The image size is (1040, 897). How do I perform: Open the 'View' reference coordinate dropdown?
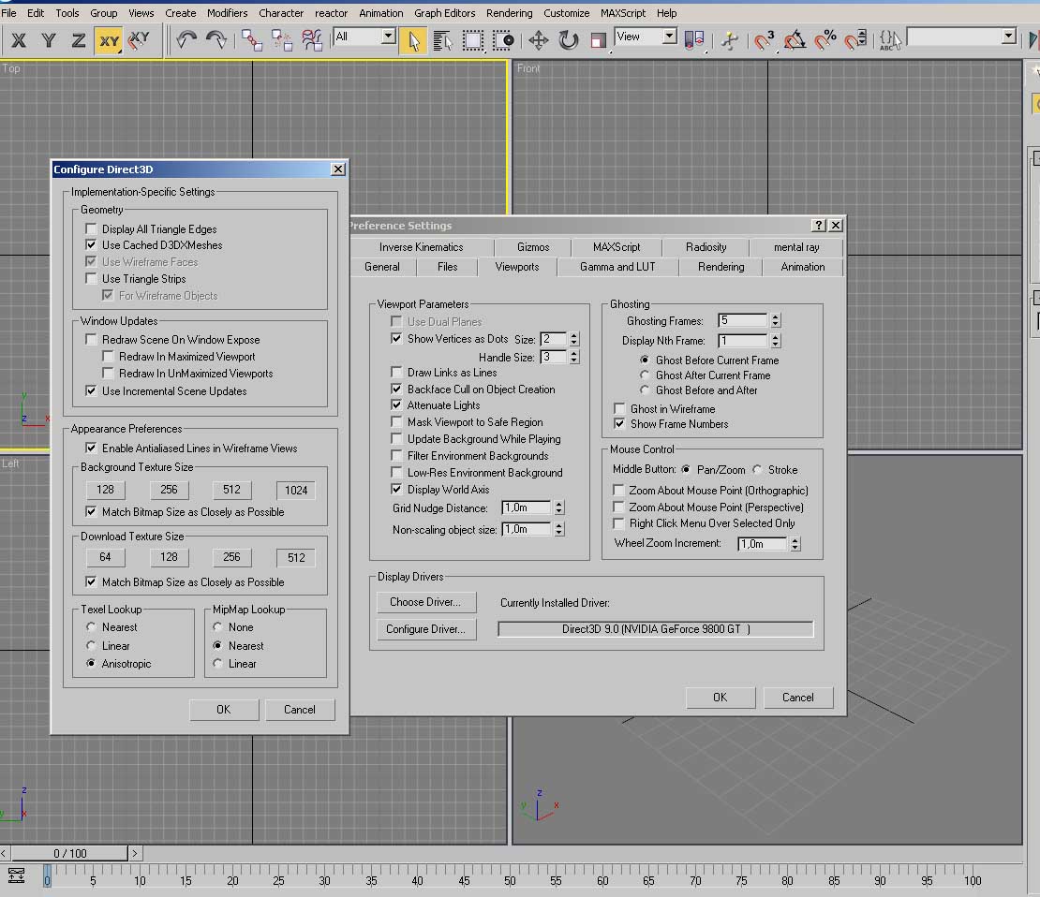coord(669,37)
